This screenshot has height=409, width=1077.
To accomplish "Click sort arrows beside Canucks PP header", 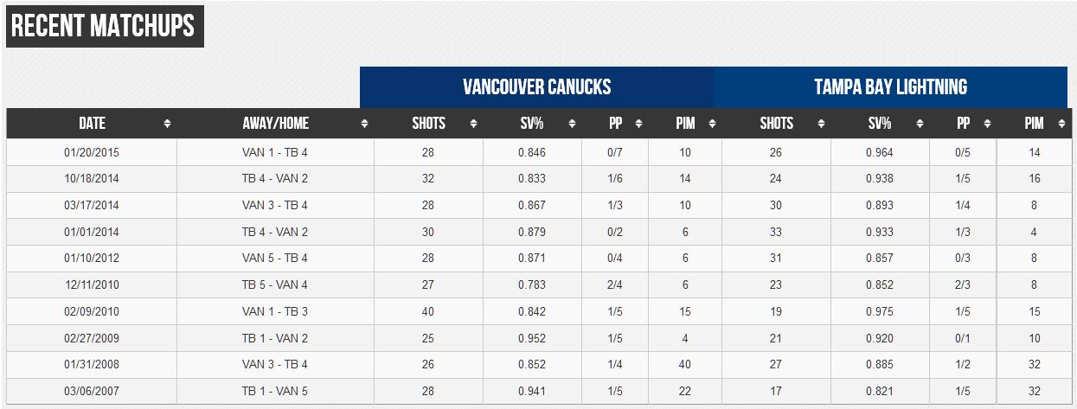I will [x=638, y=124].
